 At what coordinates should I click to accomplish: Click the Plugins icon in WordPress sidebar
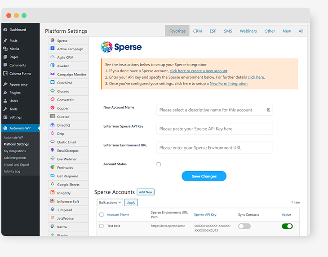(5, 93)
